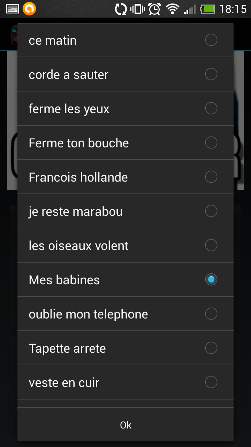Tap the Wi-Fi signal icon
The image size is (251, 447).
(x=172, y=9)
